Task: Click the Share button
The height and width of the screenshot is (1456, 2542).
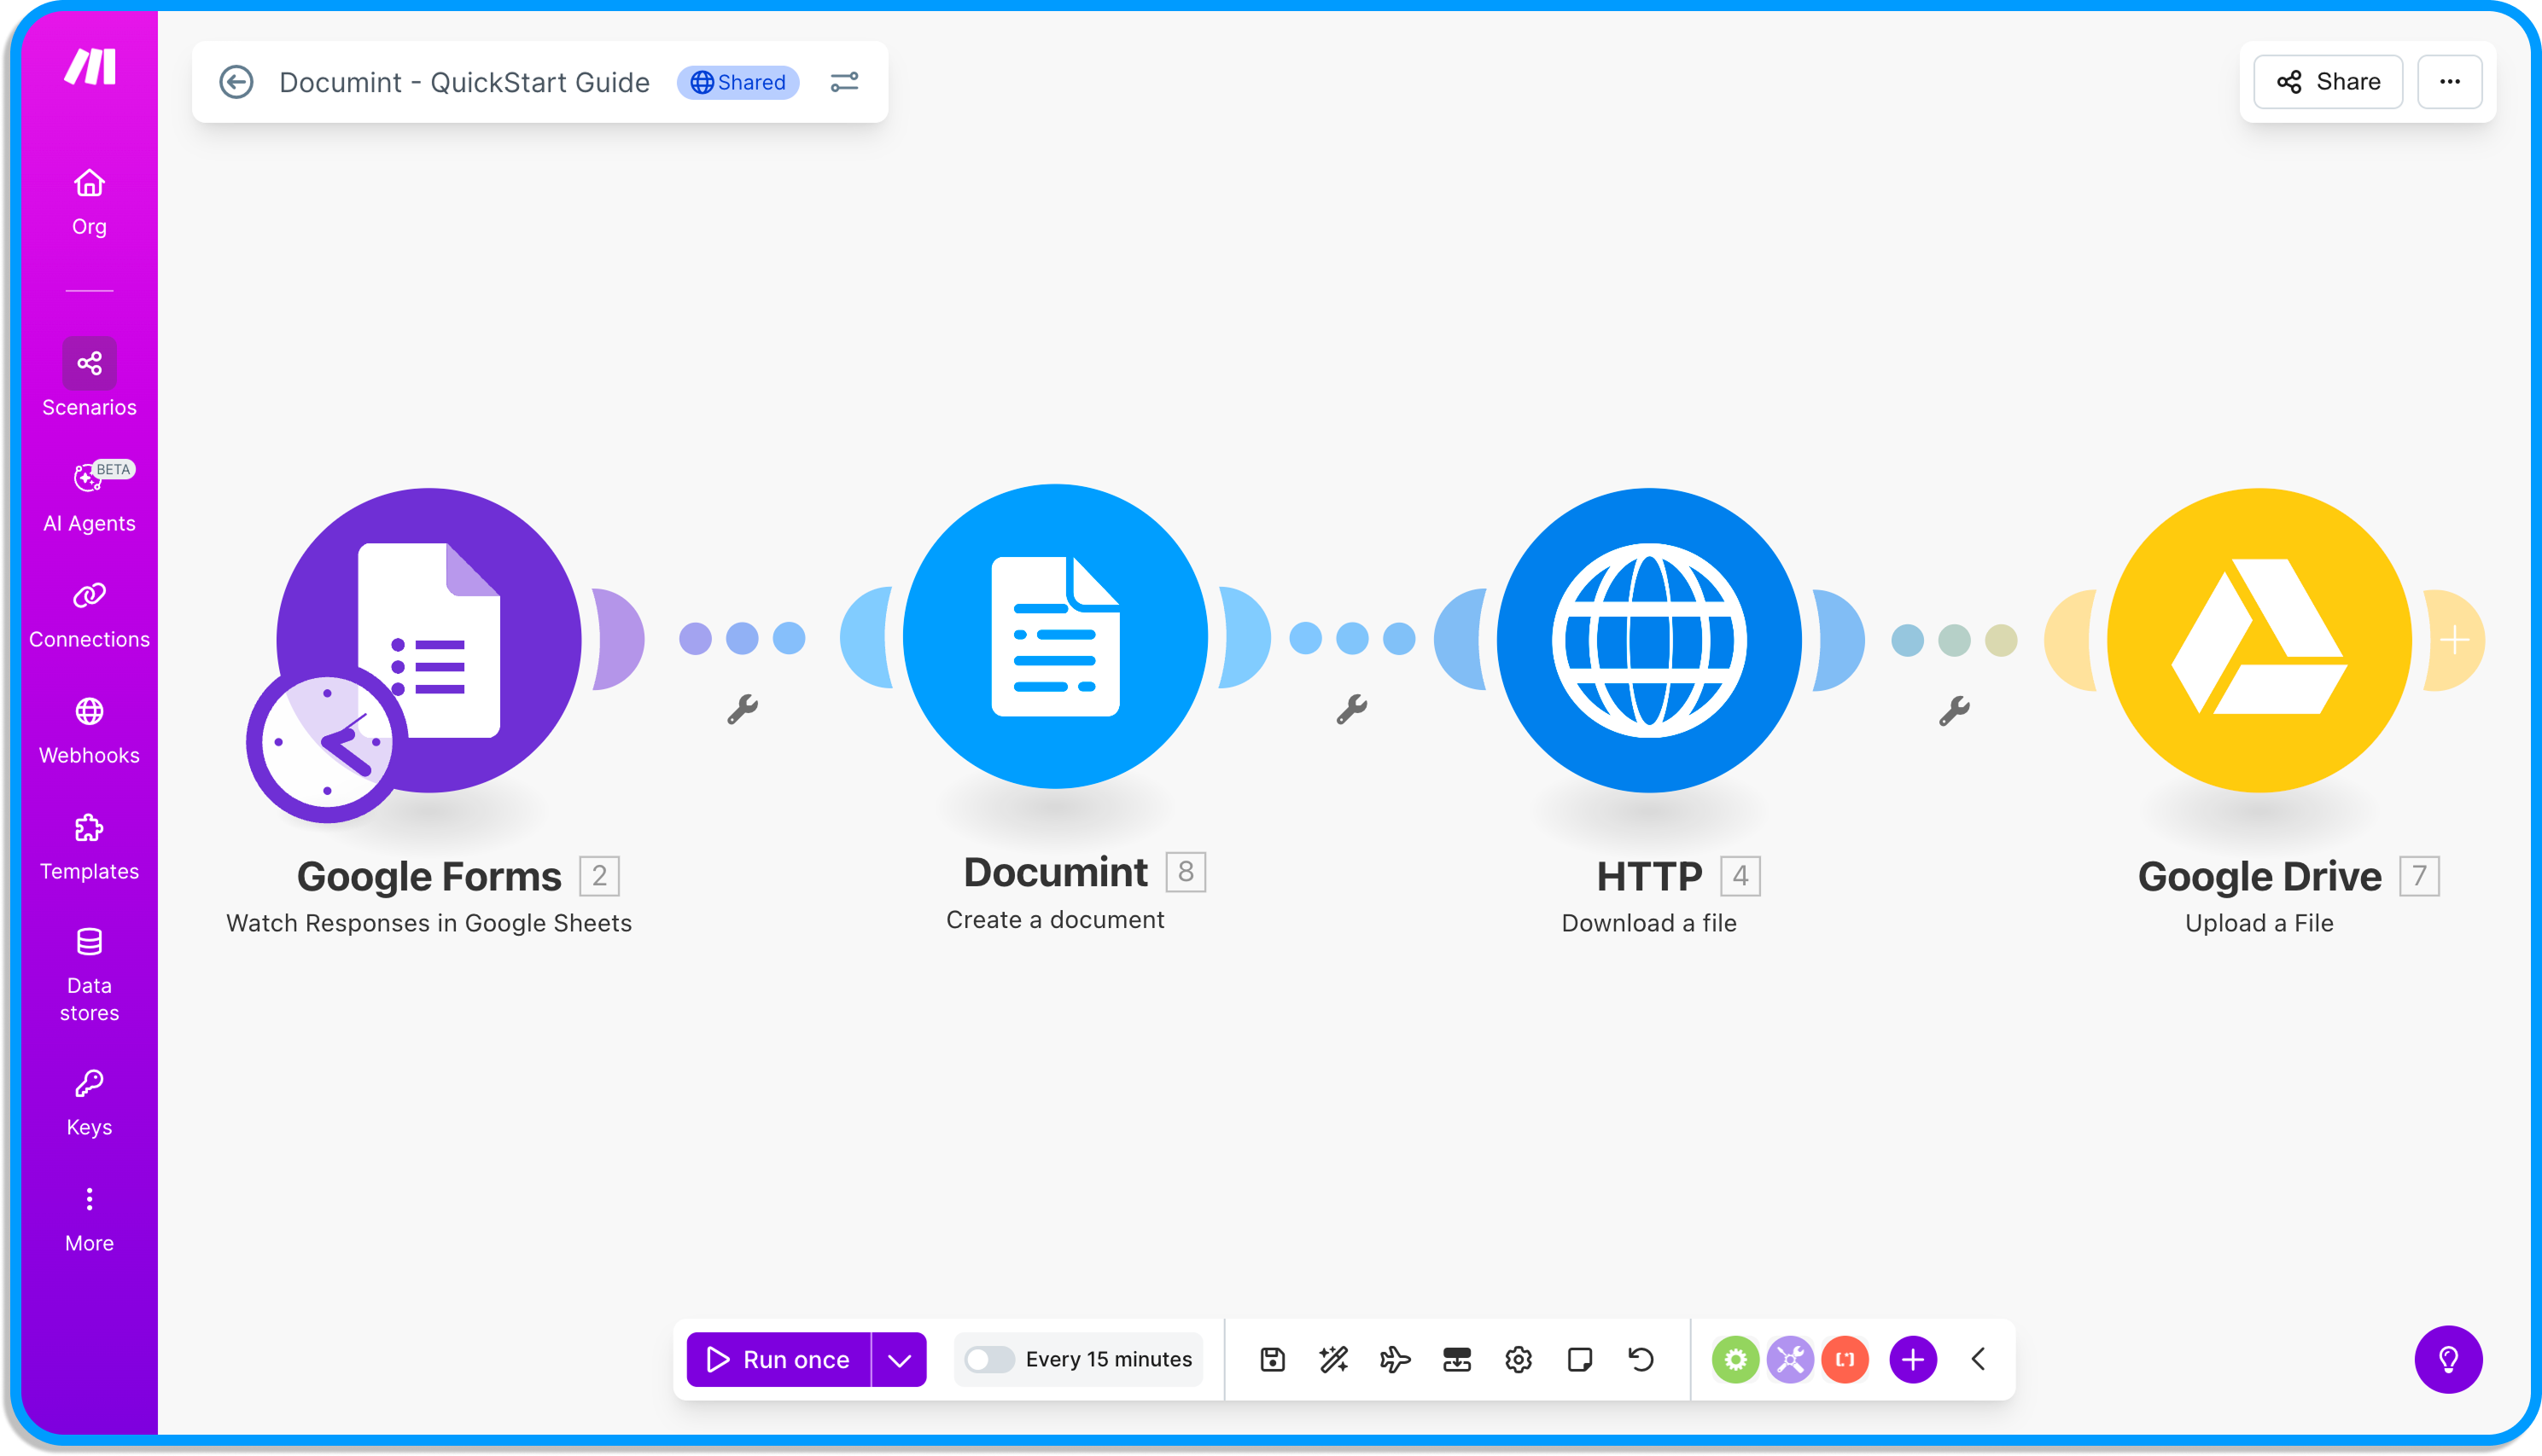Action: [2328, 82]
